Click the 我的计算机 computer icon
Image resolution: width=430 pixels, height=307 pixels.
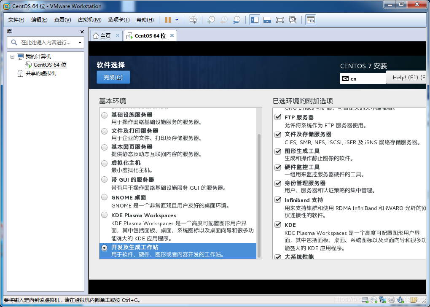20,57
